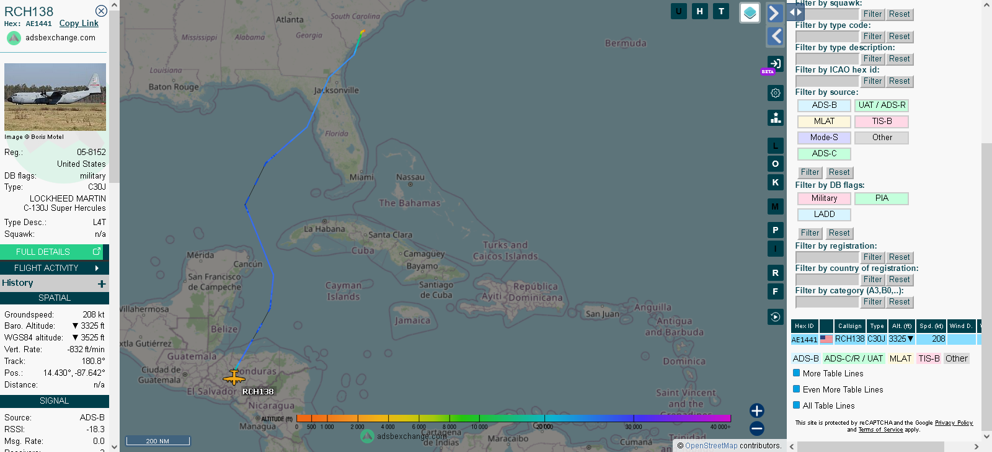Reset the DB flags filter

(839, 233)
